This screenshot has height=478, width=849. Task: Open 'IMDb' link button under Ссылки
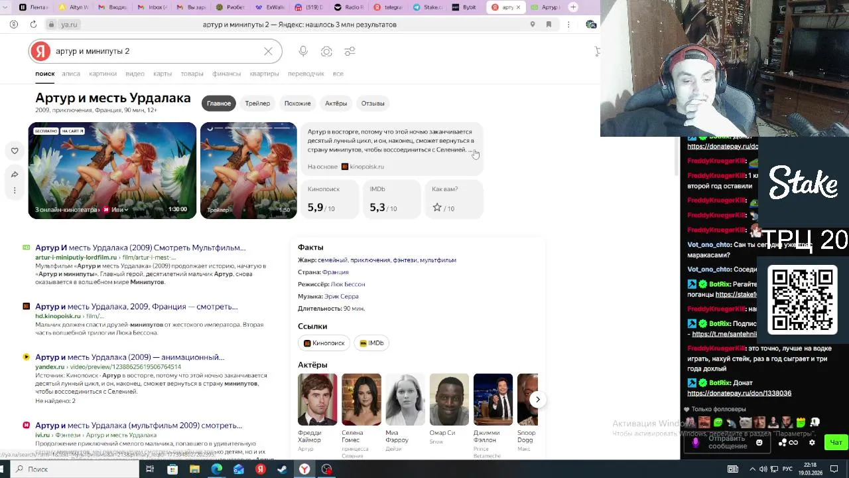(372, 343)
